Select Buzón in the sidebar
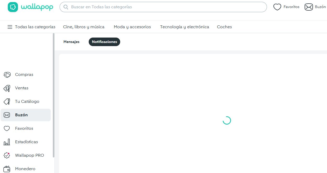This screenshot has height=173, width=327. pos(25,115)
